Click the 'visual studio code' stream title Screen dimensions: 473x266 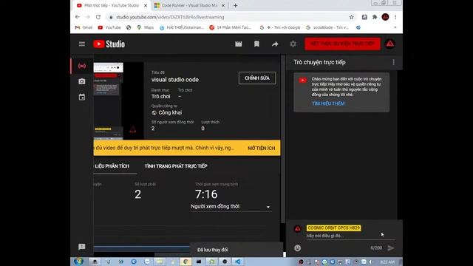tap(175, 80)
